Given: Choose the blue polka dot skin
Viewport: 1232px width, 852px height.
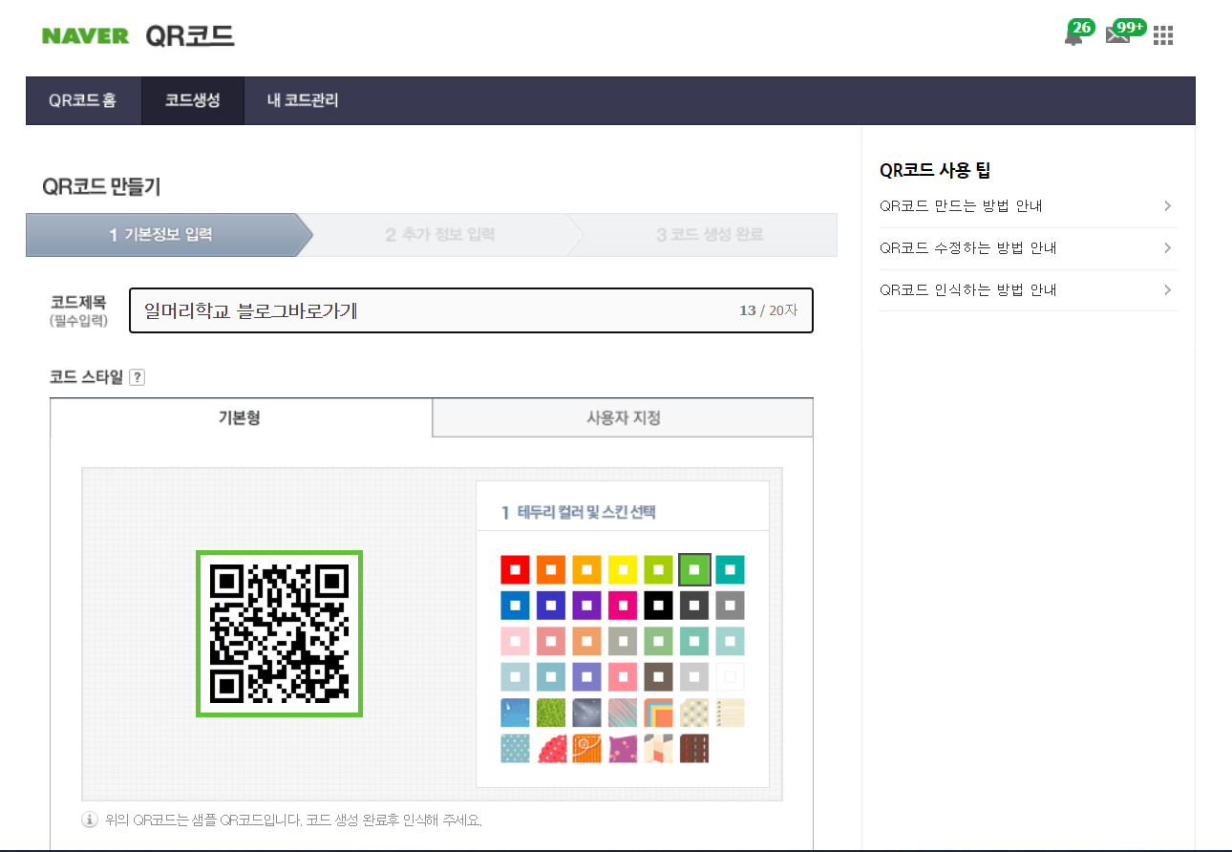Looking at the screenshot, I should [x=515, y=749].
